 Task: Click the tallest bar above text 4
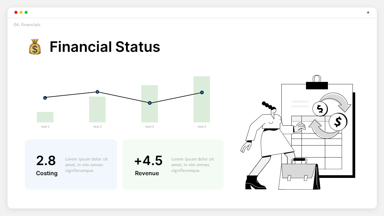tap(202, 108)
